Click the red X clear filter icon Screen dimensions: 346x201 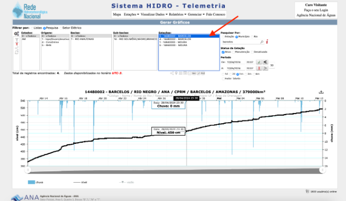[17, 44]
